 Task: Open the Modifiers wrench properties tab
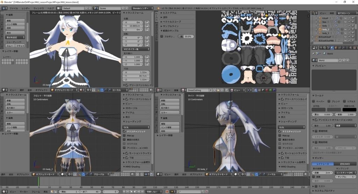(x=343, y=48)
